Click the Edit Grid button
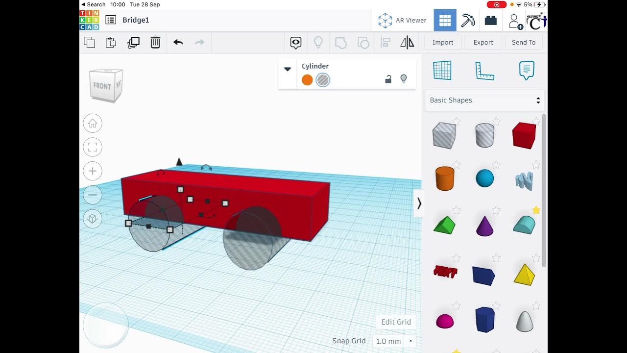 click(x=396, y=322)
